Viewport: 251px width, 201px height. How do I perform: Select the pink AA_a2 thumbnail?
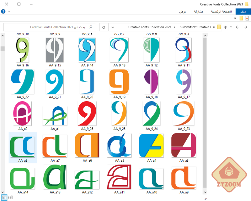pos(23,114)
